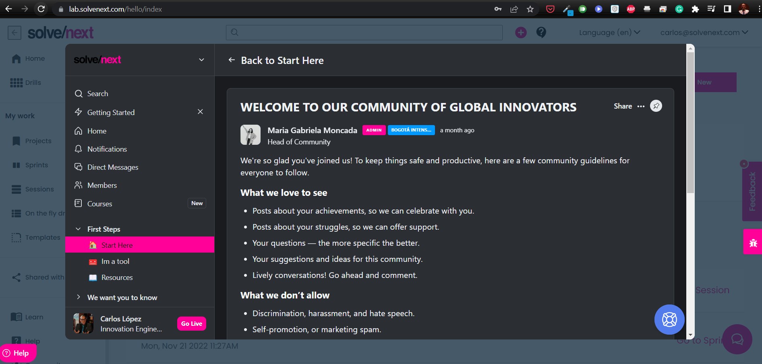Image resolution: width=762 pixels, height=364 pixels.
Task: Dismiss the Getting Started item with X
Action: coord(200,112)
